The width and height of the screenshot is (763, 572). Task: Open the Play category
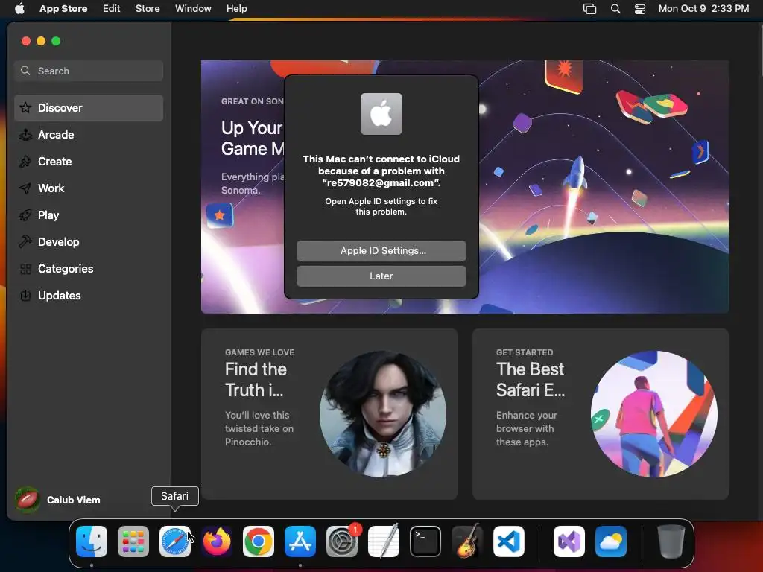coord(89,215)
